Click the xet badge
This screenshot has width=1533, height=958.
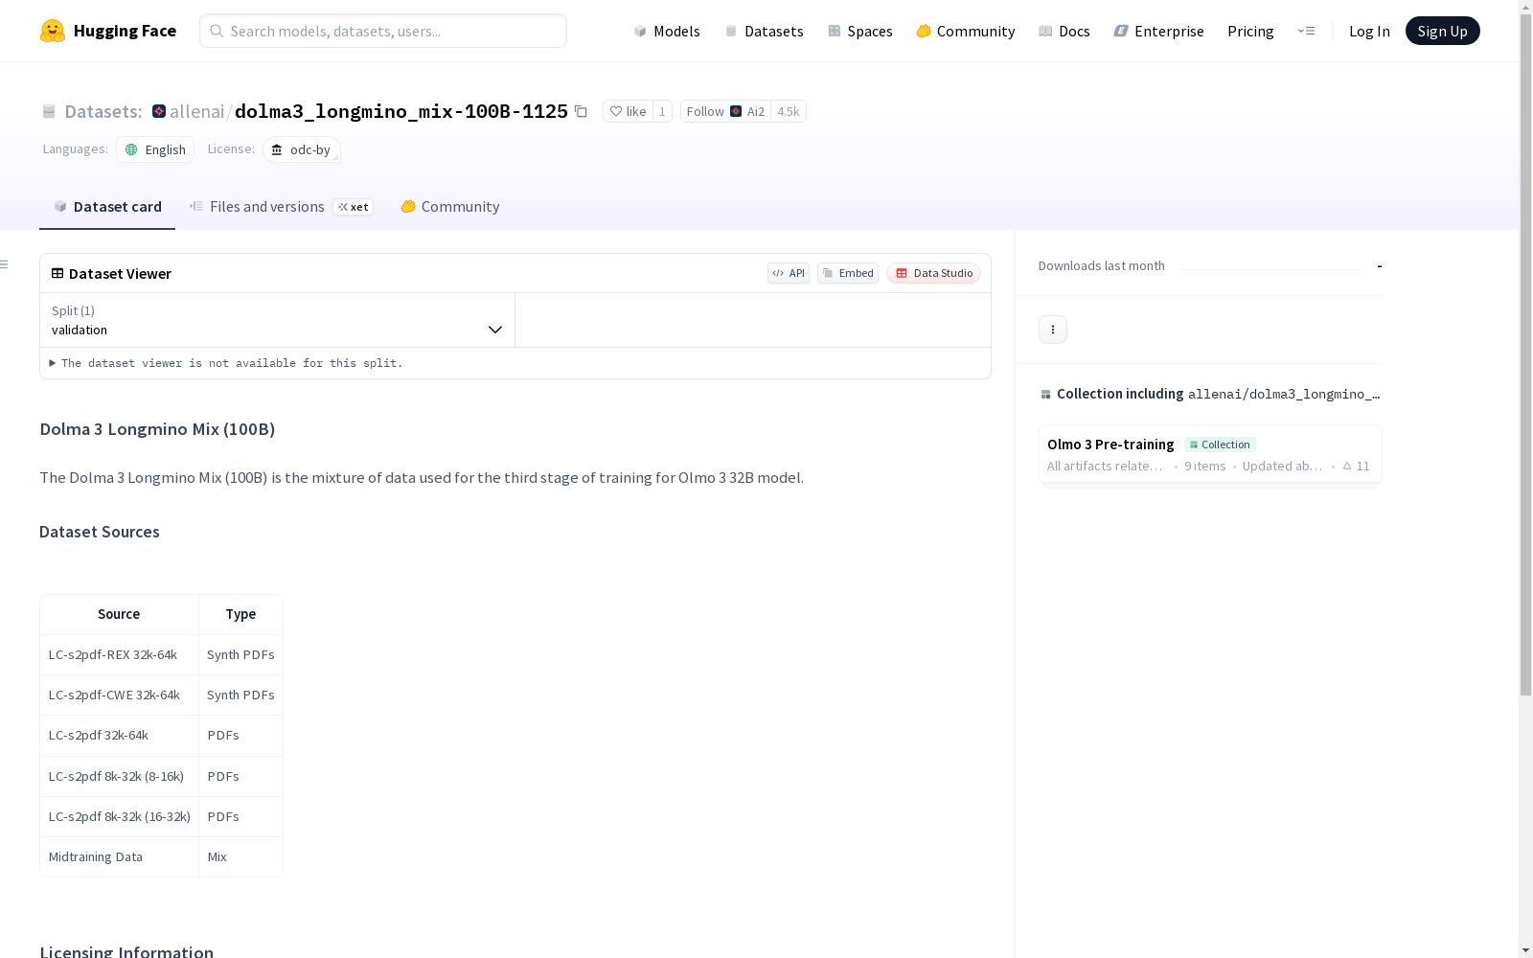coord(354,207)
